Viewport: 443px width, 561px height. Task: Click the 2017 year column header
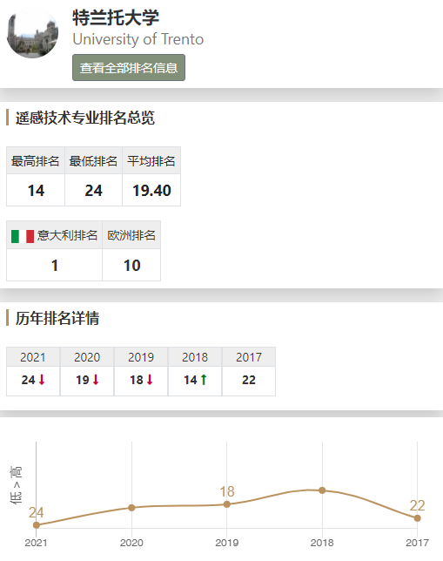click(249, 357)
